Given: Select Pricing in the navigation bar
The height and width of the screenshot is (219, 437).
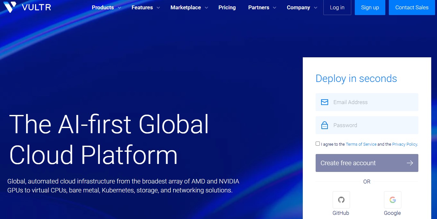Looking at the screenshot, I should pos(227,7).
